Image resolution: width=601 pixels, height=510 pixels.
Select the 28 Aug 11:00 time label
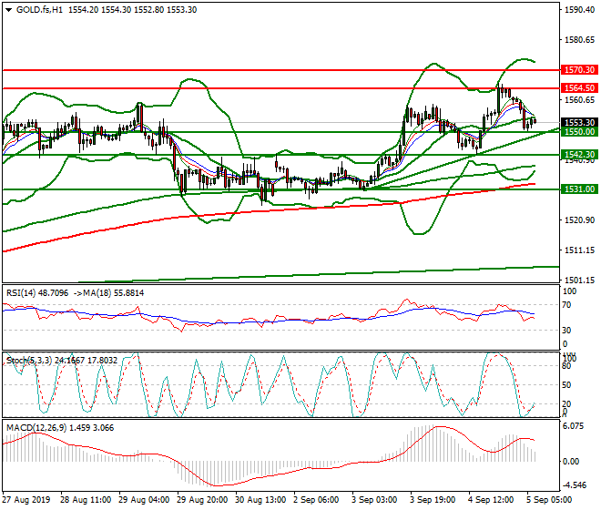click(x=86, y=500)
